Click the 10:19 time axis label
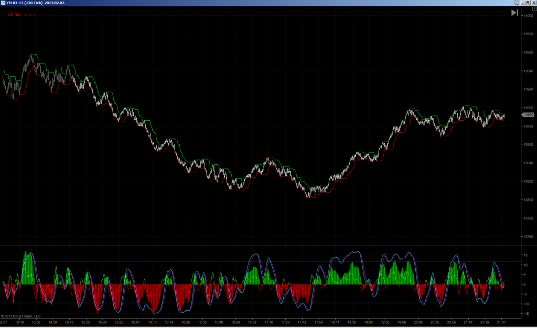Viewport: 537px width, 328px height. (19, 322)
